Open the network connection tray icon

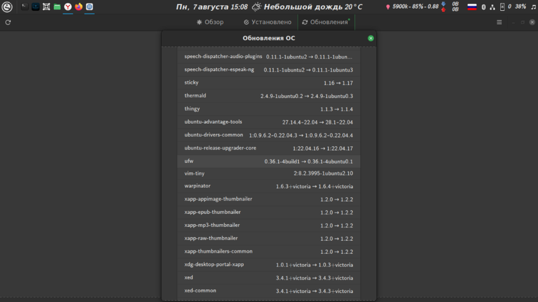pos(492,7)
